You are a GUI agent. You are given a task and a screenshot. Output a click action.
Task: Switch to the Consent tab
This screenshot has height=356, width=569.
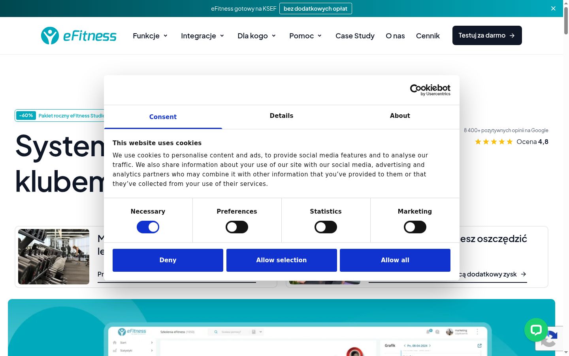click(x=163, y=117)
